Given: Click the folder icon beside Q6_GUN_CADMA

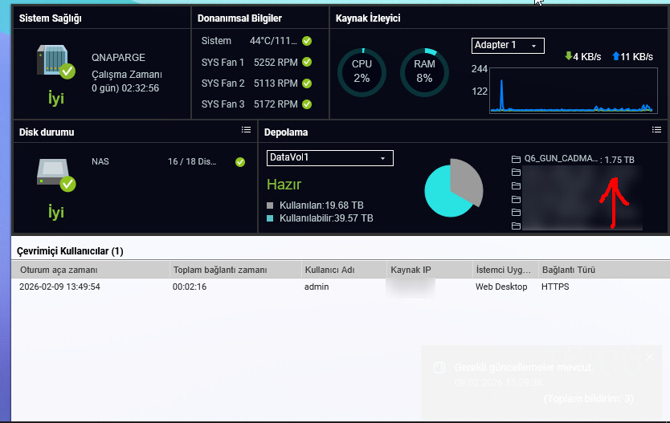Looking at the screenshot, I should tap(516, 159).
